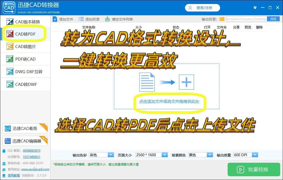Open the 背景颜色 black color selector
283x180 pixels.
coord(210,155)
